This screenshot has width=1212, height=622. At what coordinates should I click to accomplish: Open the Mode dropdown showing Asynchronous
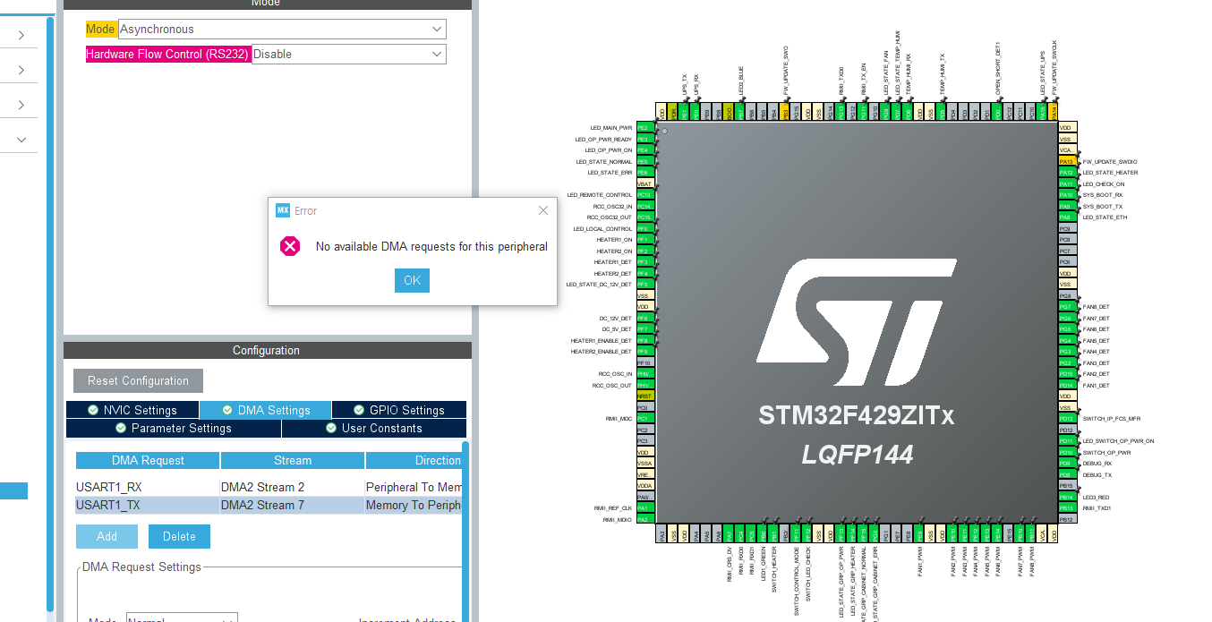[x=435, y=29]
